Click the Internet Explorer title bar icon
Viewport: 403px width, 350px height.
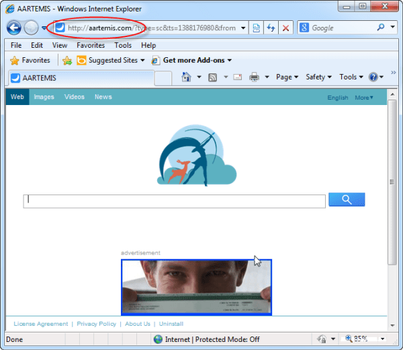[10, 9]
